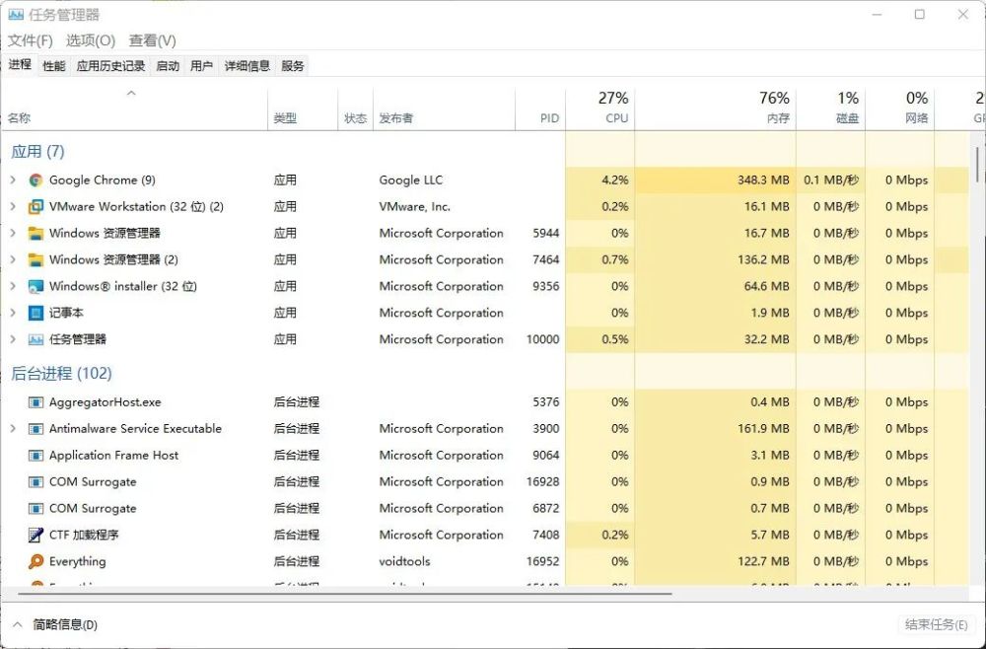Image resolution: width=986 pixels, height=649 pixels.
Task: Click the Google Chrome process icon
Action: click(35, 180)
